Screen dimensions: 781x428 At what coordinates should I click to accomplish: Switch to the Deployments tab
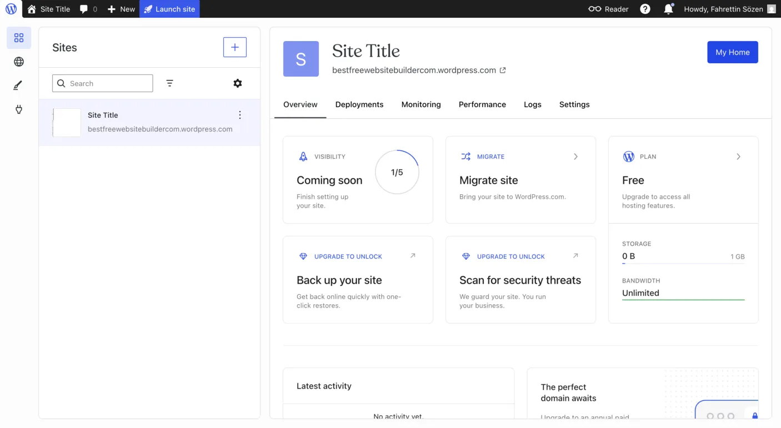pyautogui.click(x=359, y=104)
